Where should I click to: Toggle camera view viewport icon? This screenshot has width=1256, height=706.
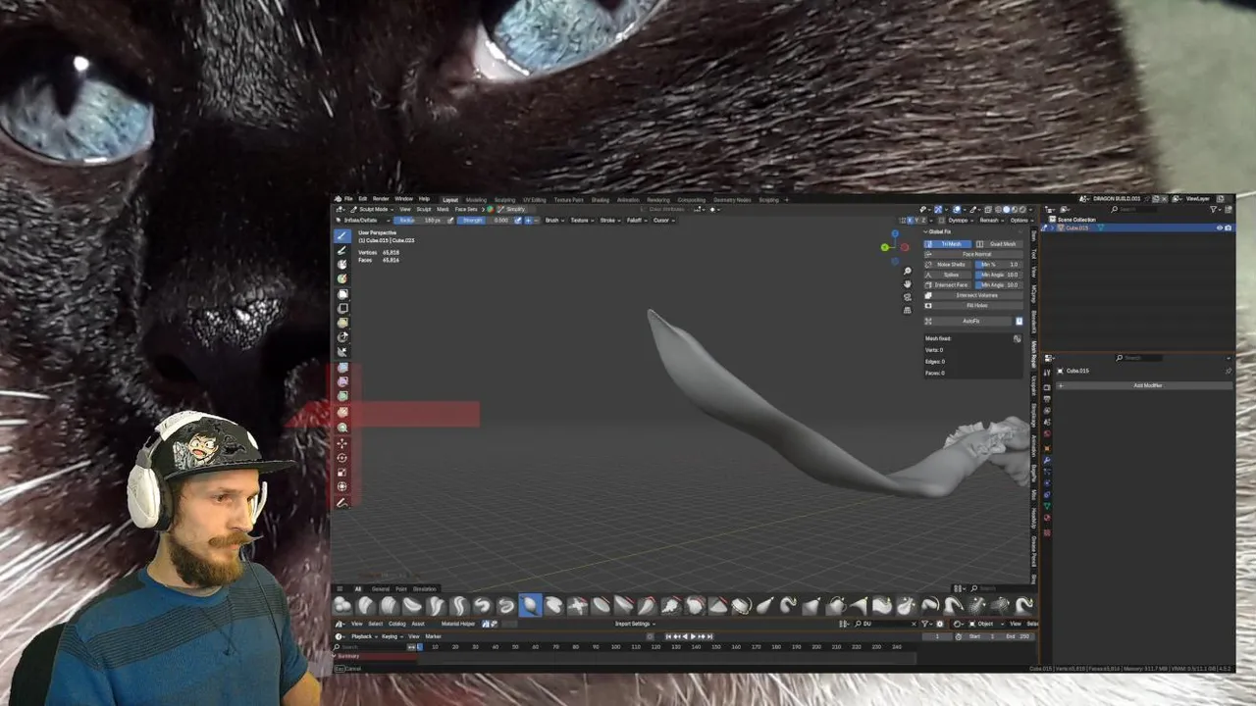click(908, 297)
